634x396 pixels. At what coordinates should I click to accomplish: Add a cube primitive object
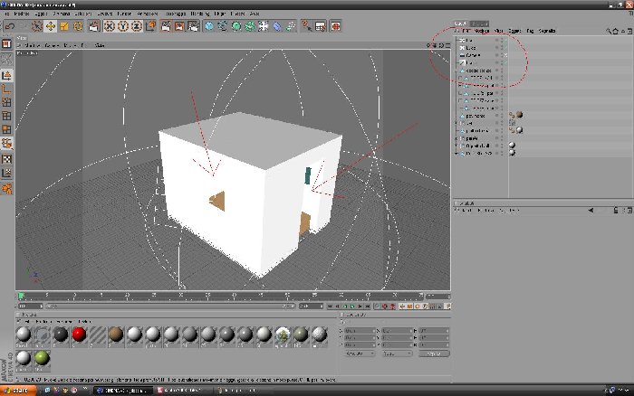pos(209,26)
